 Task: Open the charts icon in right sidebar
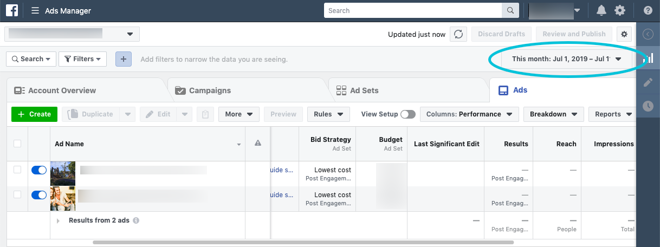pos(648,58)
